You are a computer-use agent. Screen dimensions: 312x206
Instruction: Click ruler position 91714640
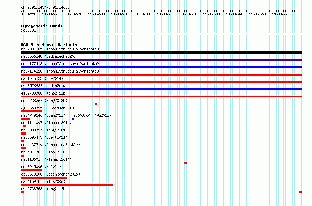(235, 14)
